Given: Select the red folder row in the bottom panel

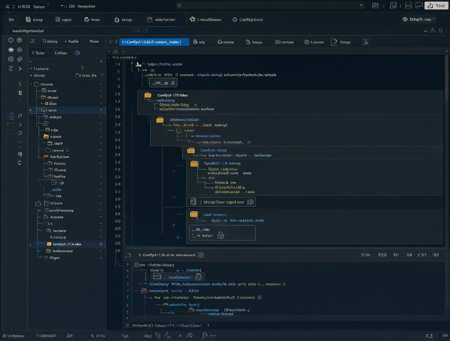Looking at the screenshot, I should pyautogui.click(x=170, y=291).
